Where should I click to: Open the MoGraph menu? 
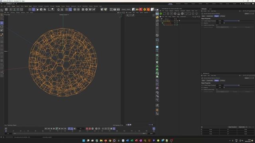point(41,6)
